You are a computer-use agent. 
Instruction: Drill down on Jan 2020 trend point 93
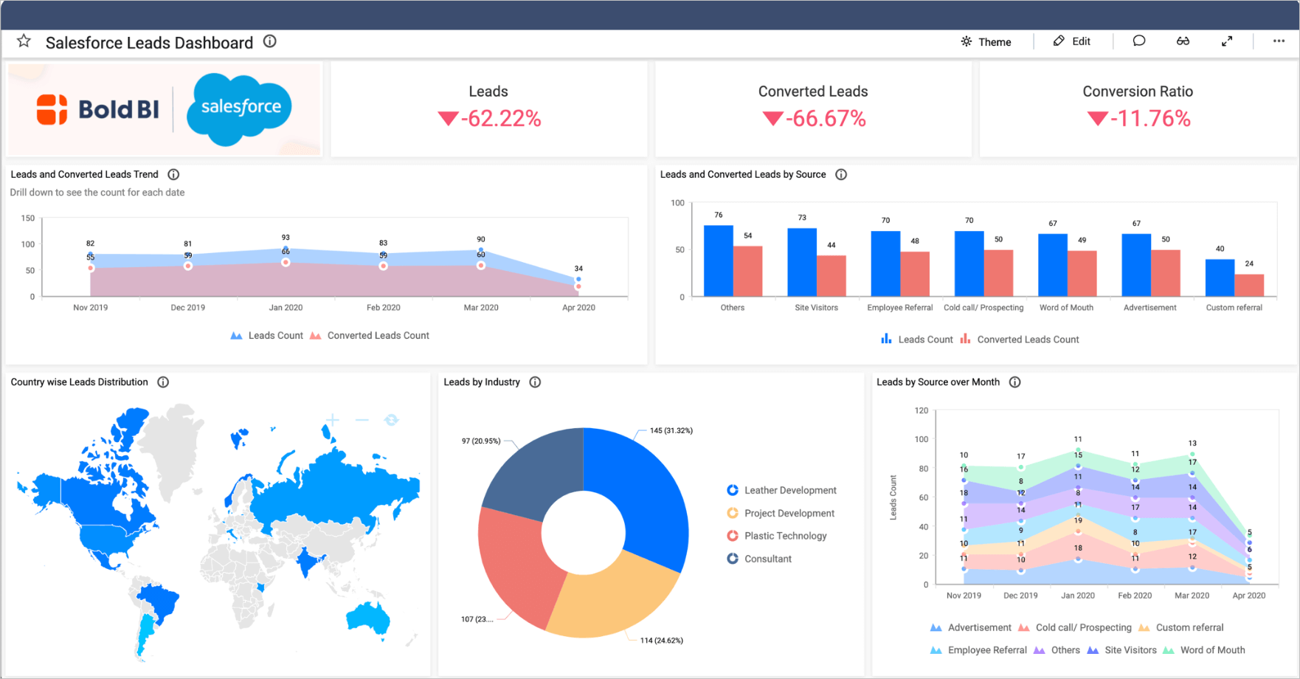(286, 249)
